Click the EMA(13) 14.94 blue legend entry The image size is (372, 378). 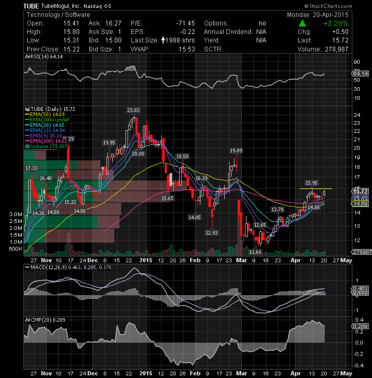(x=45, y=131)
